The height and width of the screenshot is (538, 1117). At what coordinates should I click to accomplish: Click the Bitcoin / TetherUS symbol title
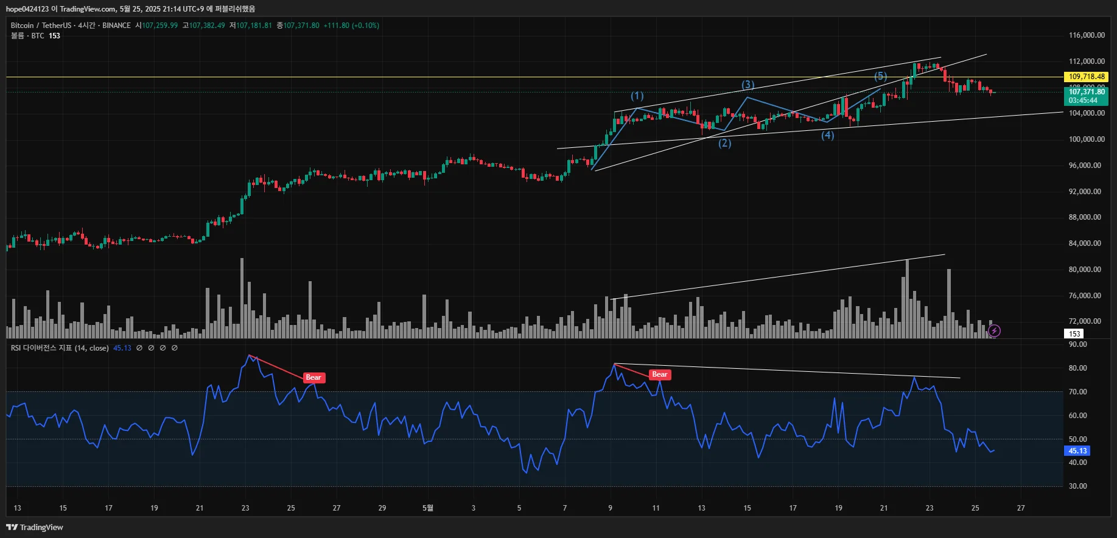point(40,26)
